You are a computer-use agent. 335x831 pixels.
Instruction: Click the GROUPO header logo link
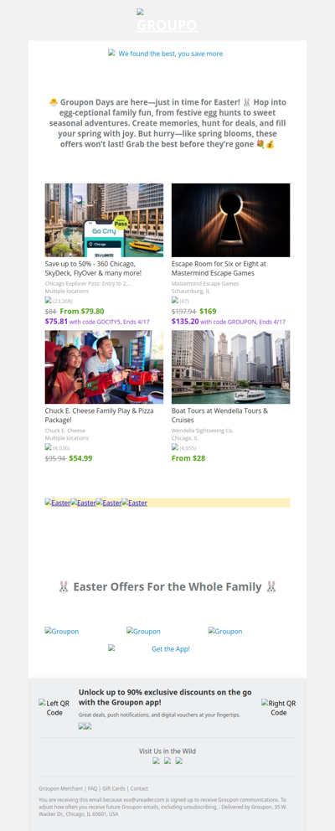(167, 25)
